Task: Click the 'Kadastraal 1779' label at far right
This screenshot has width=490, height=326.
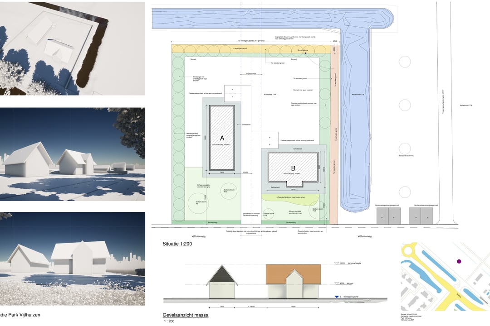Action: (x=466, y=105)
